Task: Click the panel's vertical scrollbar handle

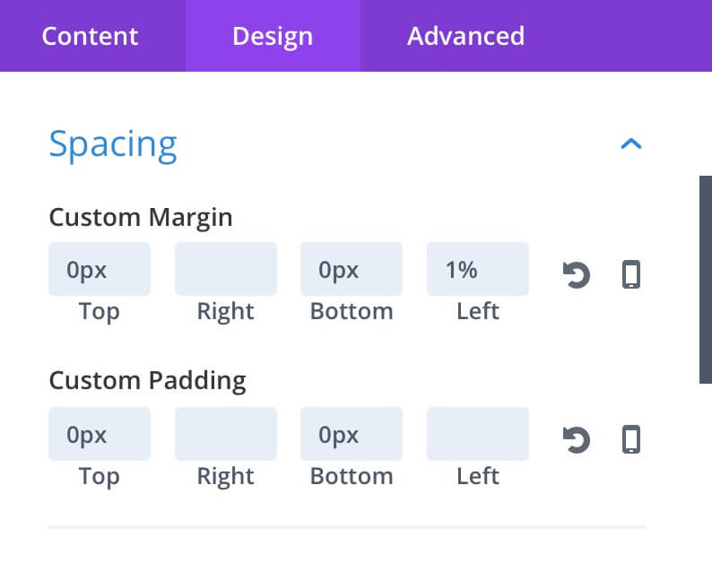Action: 706,280
